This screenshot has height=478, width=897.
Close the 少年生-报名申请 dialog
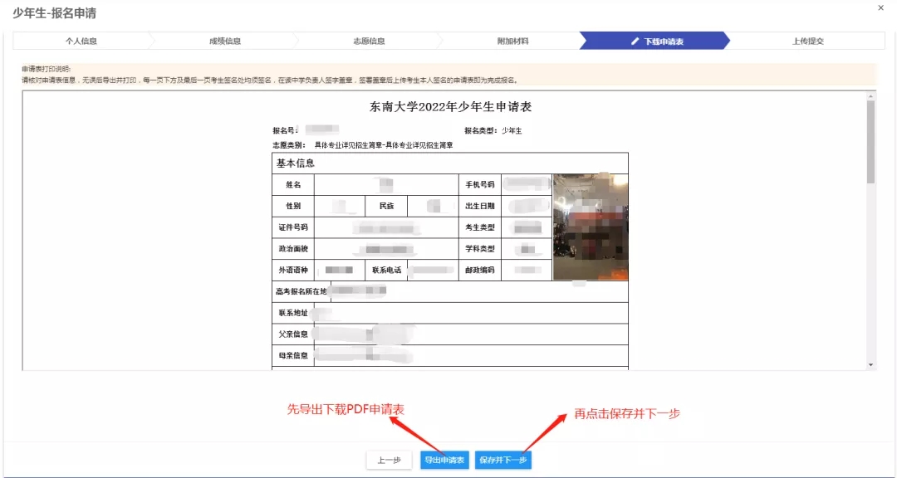(880, 7)
